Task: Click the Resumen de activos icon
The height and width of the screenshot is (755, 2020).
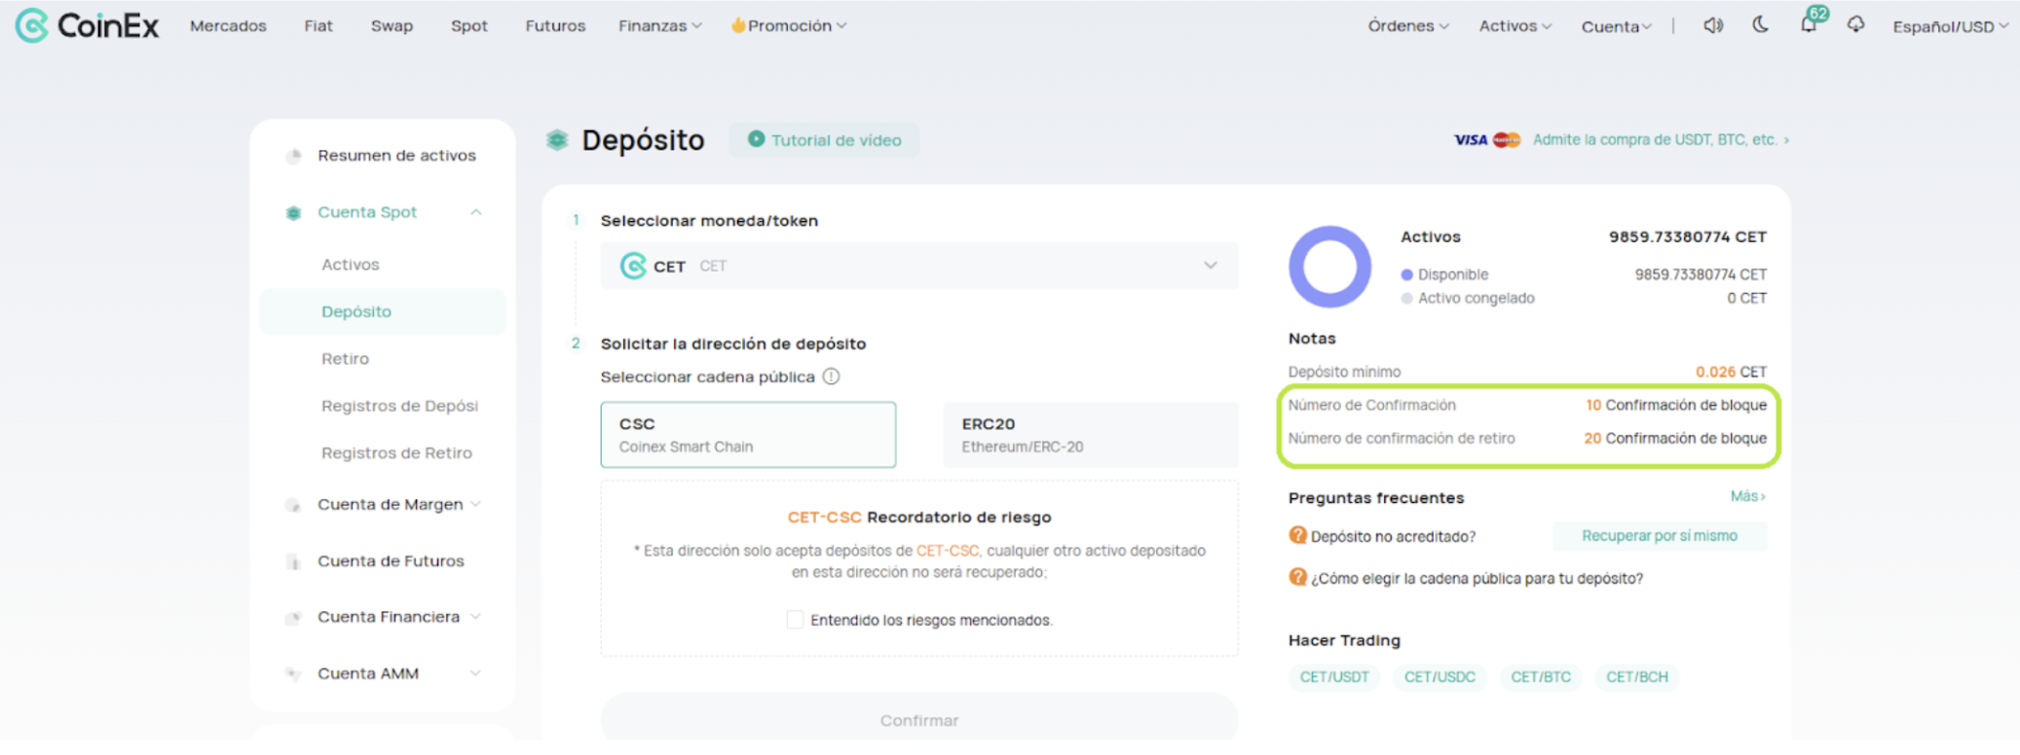Action: 293,156
